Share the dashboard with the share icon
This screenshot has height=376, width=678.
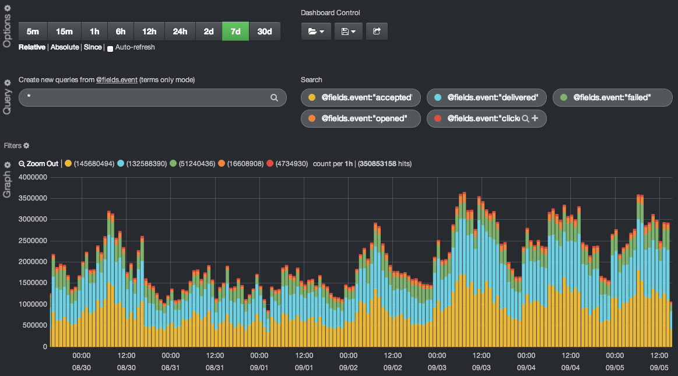tap(377, 31)
